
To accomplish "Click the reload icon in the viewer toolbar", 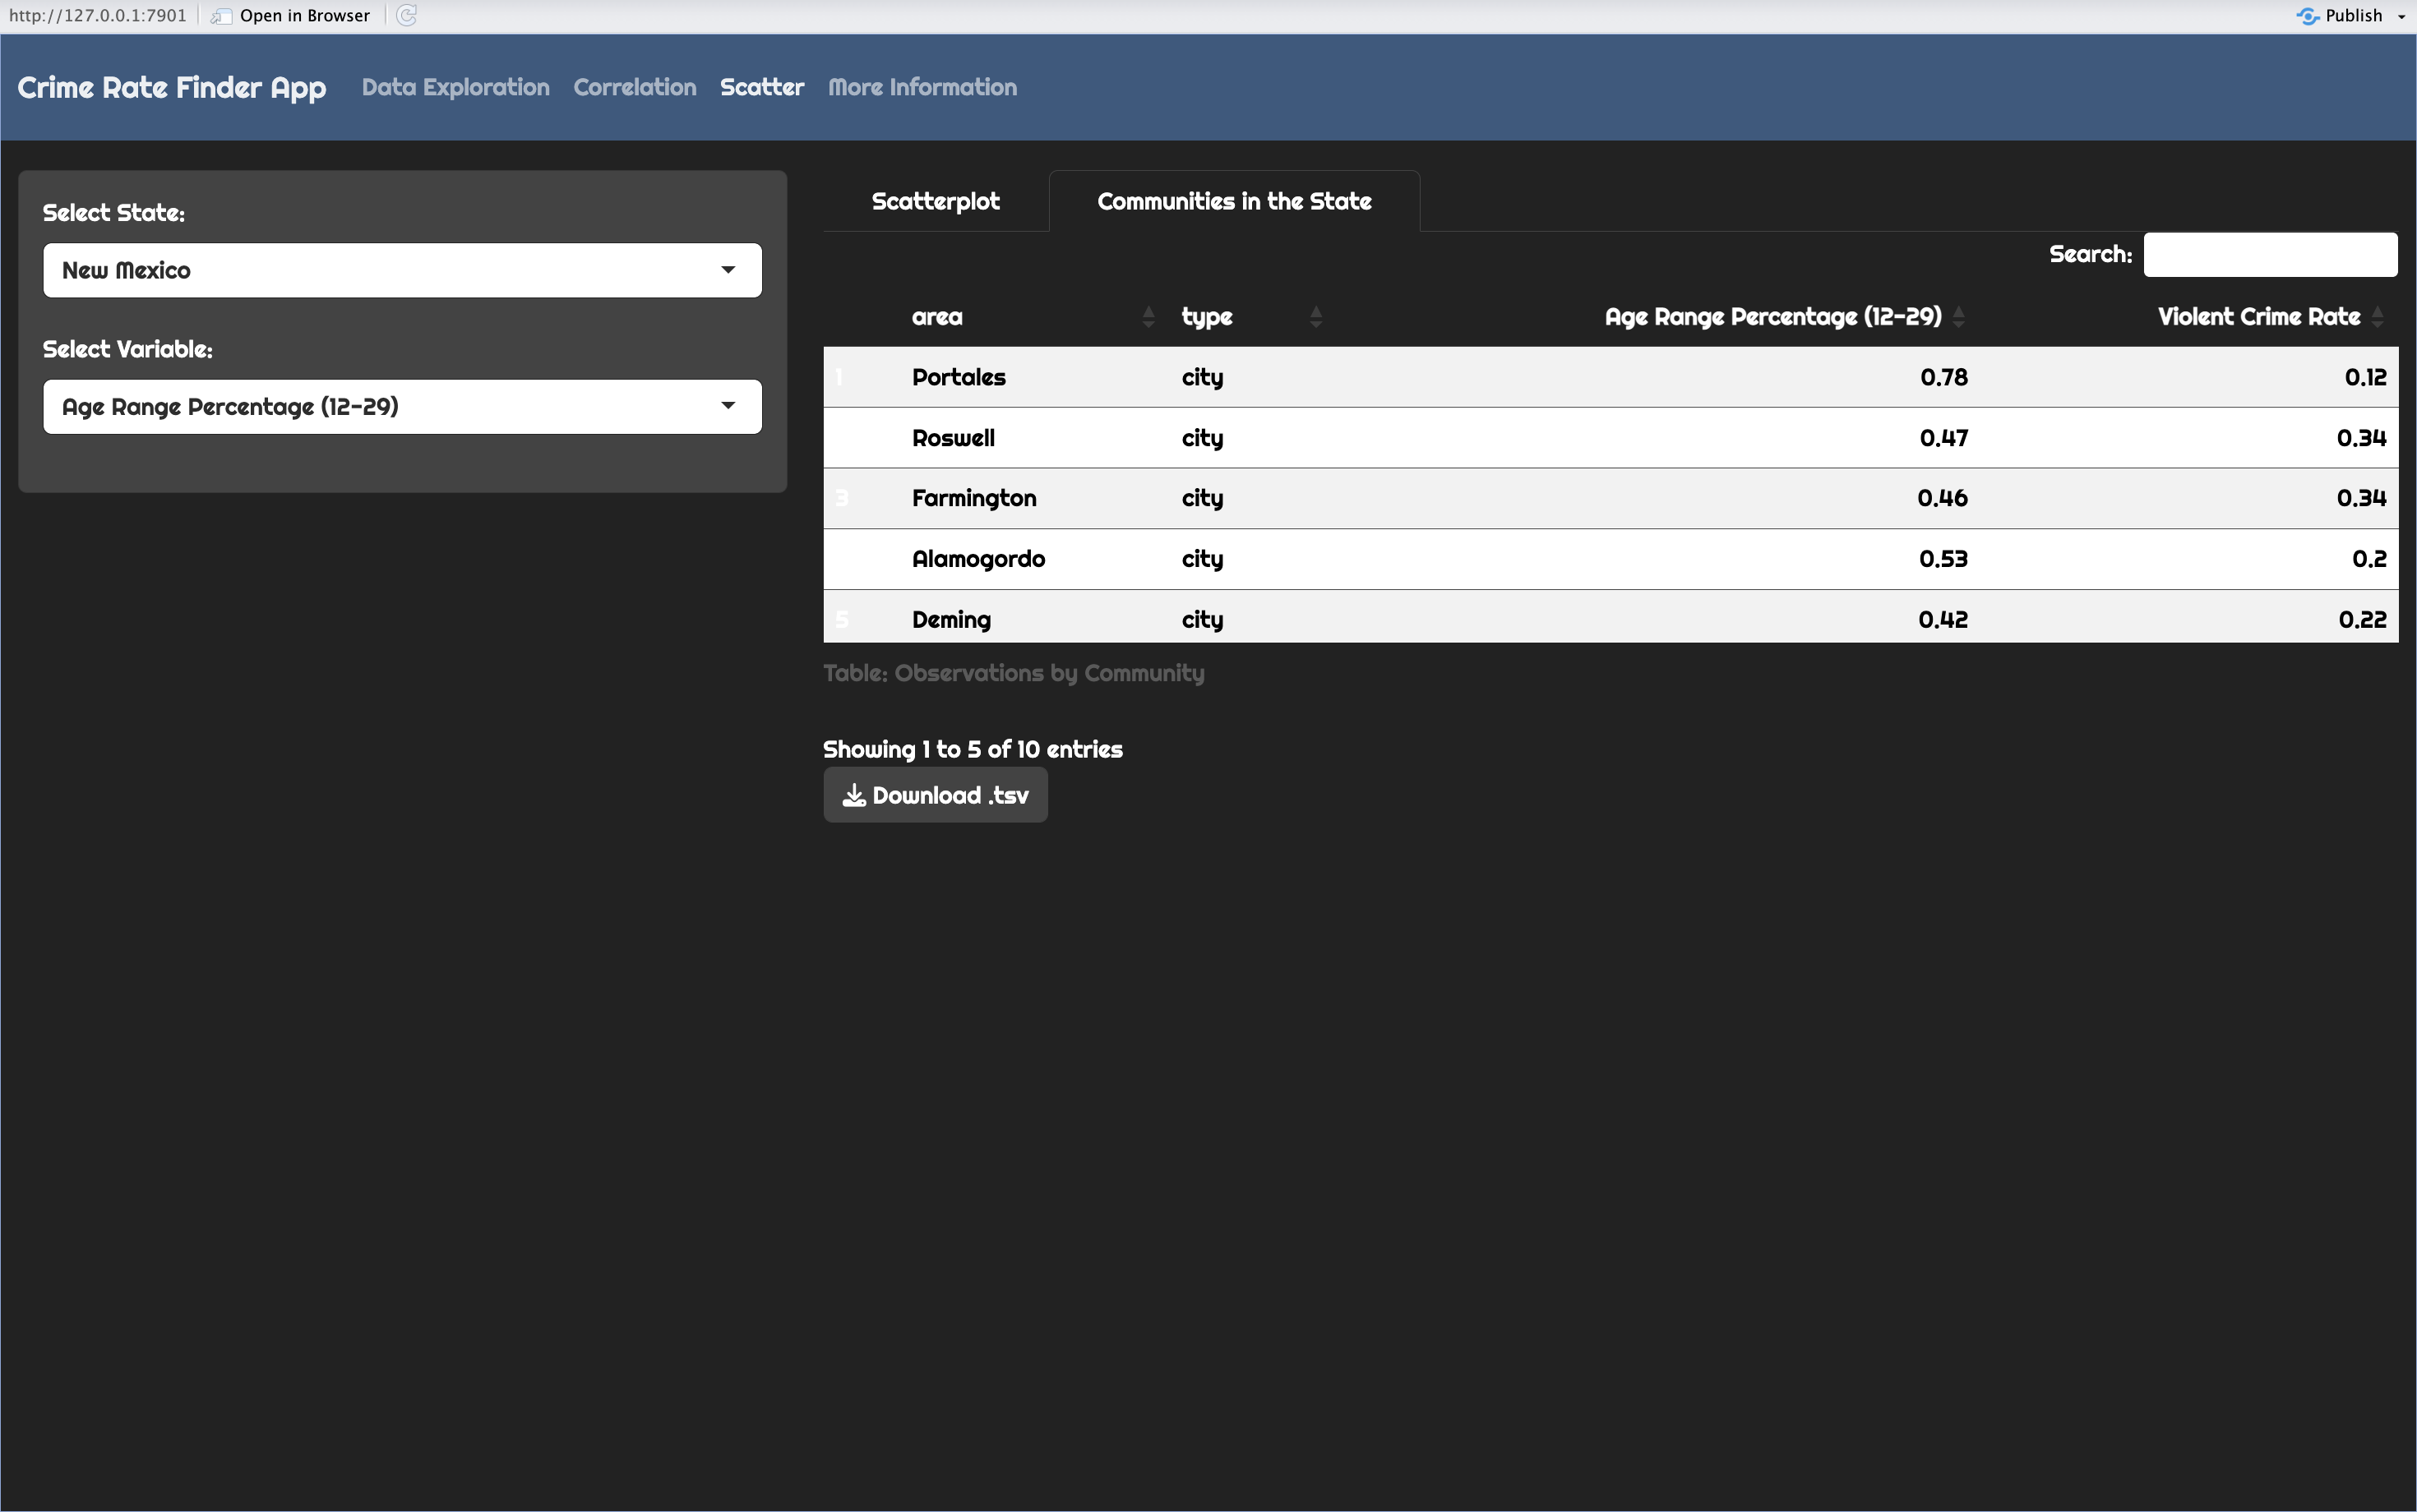I will pos(406,15).
